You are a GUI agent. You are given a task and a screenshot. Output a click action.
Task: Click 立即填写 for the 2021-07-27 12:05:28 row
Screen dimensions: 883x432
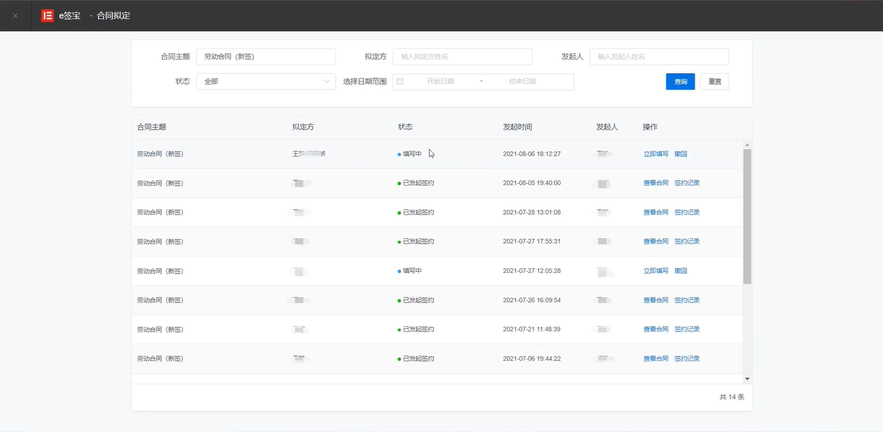pyautogui.click(x=656, y=271)
